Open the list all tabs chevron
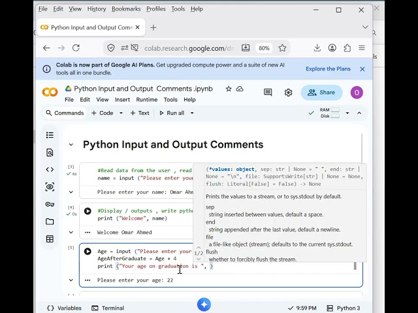The image size is (418, 313). tap(365, 27)
